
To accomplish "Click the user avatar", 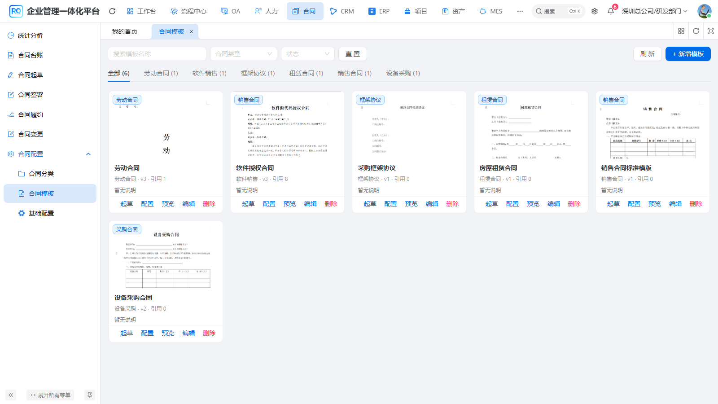I will pos(704,11).
